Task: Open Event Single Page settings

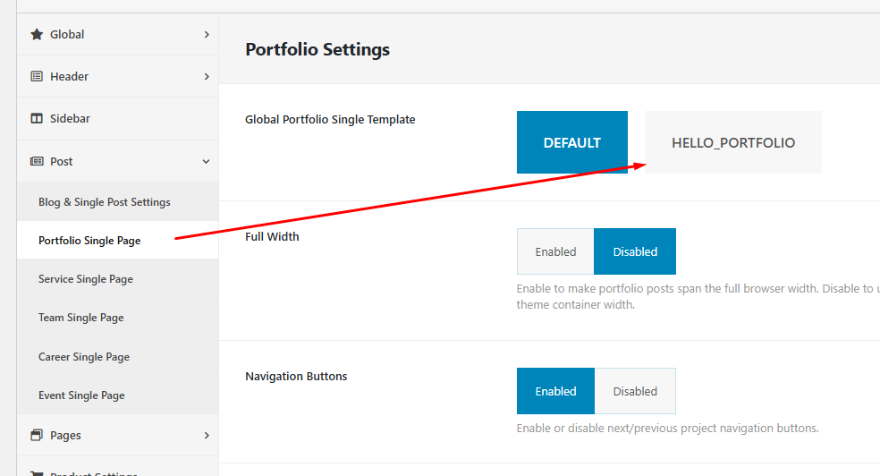Action: (x=81, y=395)
